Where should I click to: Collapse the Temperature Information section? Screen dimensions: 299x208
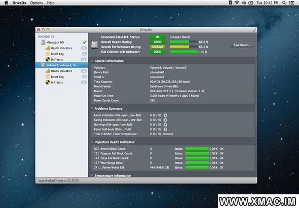point(92,175)
